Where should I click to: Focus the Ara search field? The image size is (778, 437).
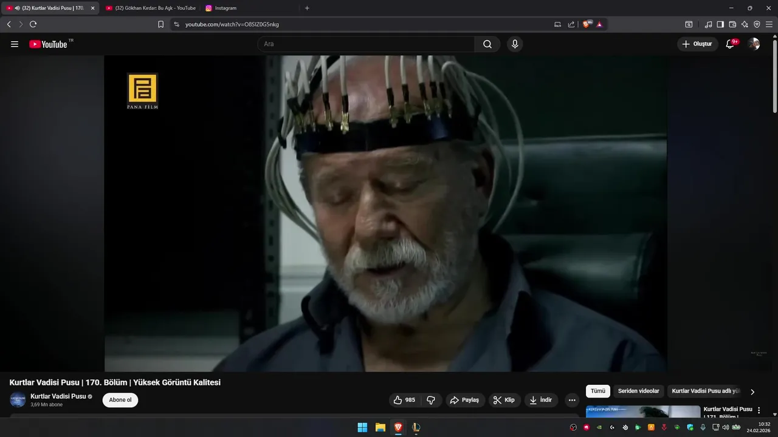[366, 44]
